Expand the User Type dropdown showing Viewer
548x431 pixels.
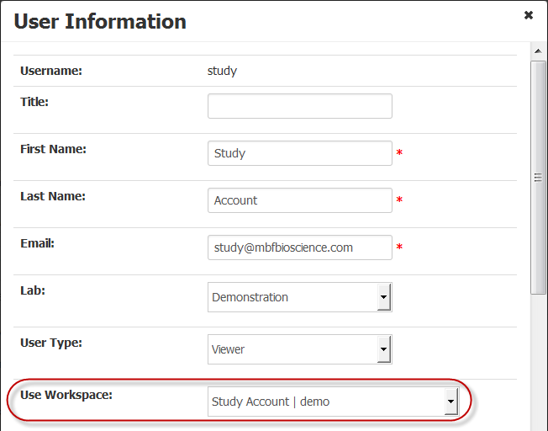click(x=299, y=349)
